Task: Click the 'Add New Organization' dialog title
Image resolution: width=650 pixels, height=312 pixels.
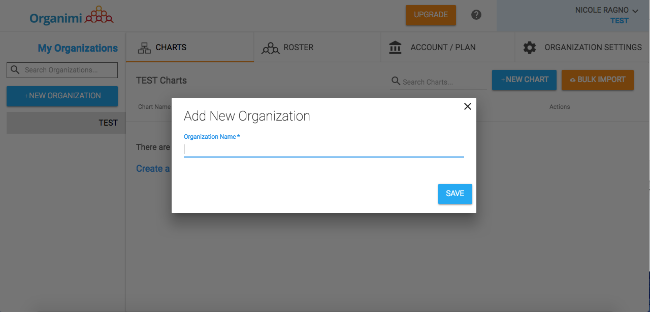Action: click(x=247, y=116)
